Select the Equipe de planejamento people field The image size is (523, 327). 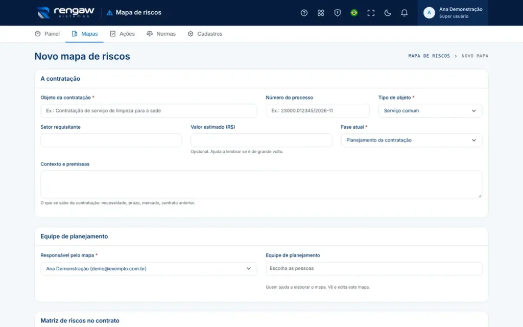(373, 269)
